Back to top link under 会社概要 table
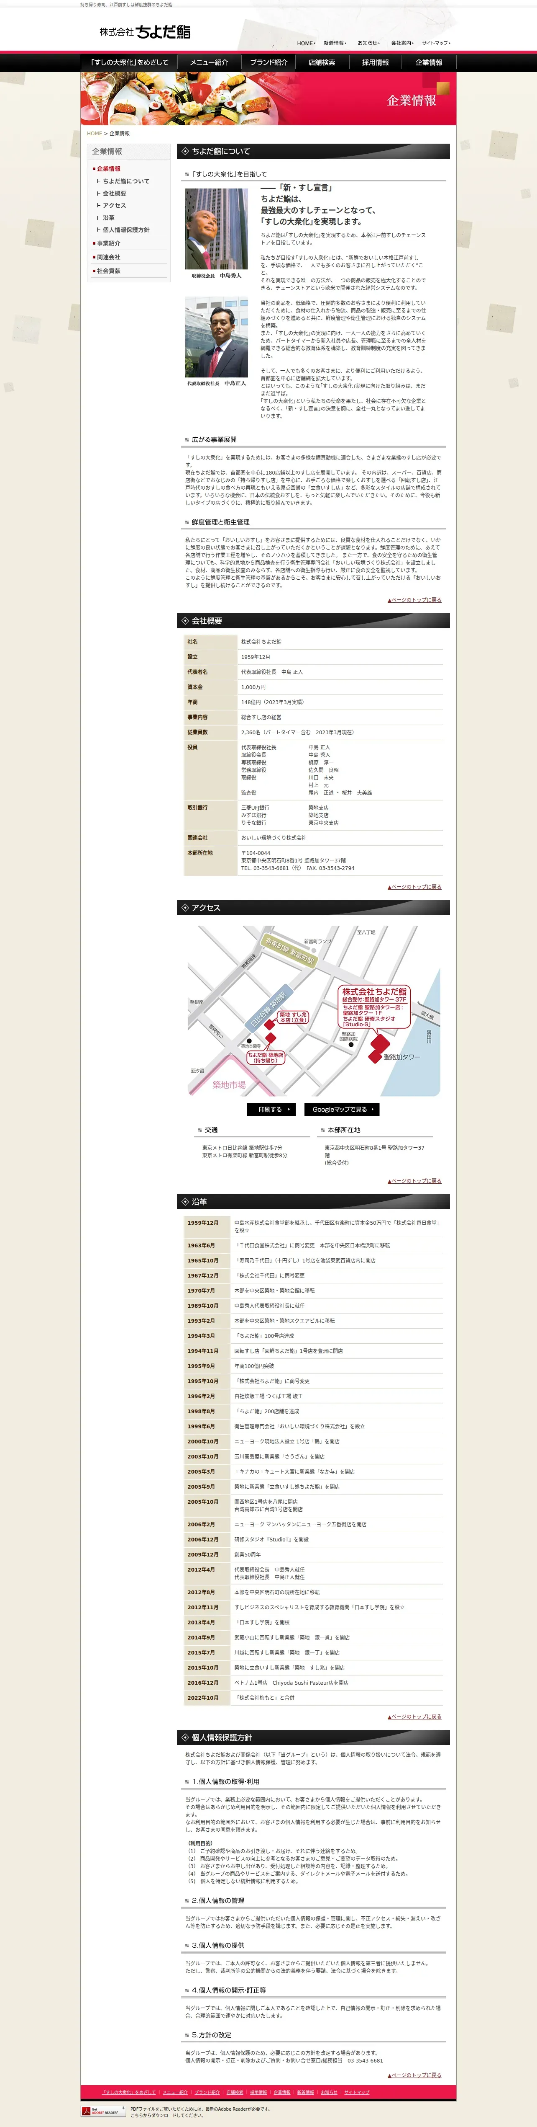Image resolution: width=537 pixels, height=2127 pixels. pyautogui.click(x=414, y=887)
